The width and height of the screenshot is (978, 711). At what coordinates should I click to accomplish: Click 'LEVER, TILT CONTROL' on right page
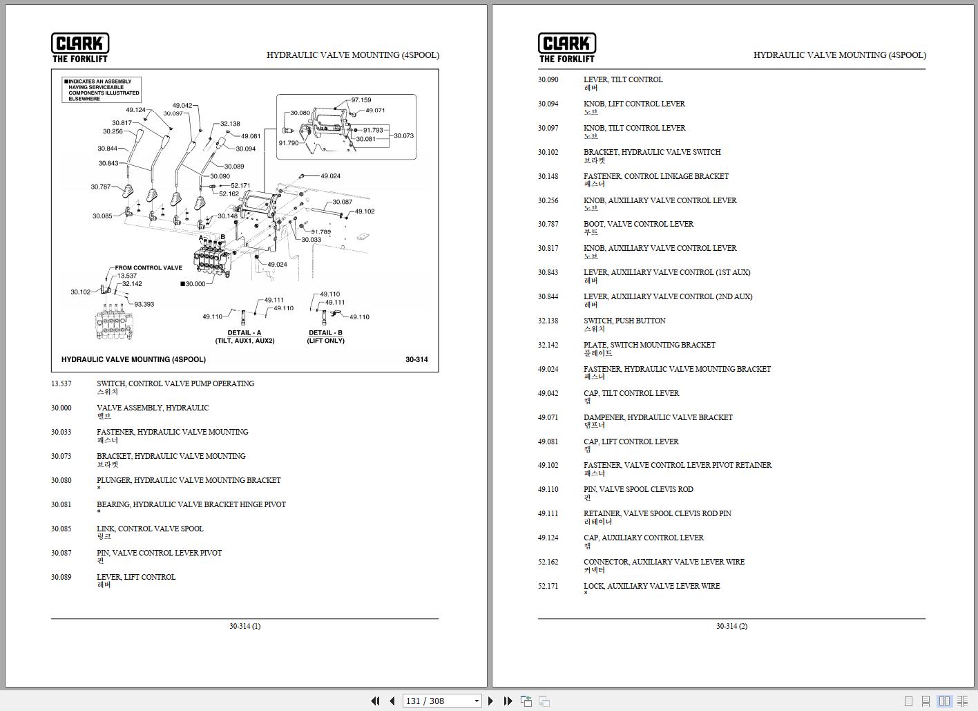pyautogui.click(x=623, y=79)
